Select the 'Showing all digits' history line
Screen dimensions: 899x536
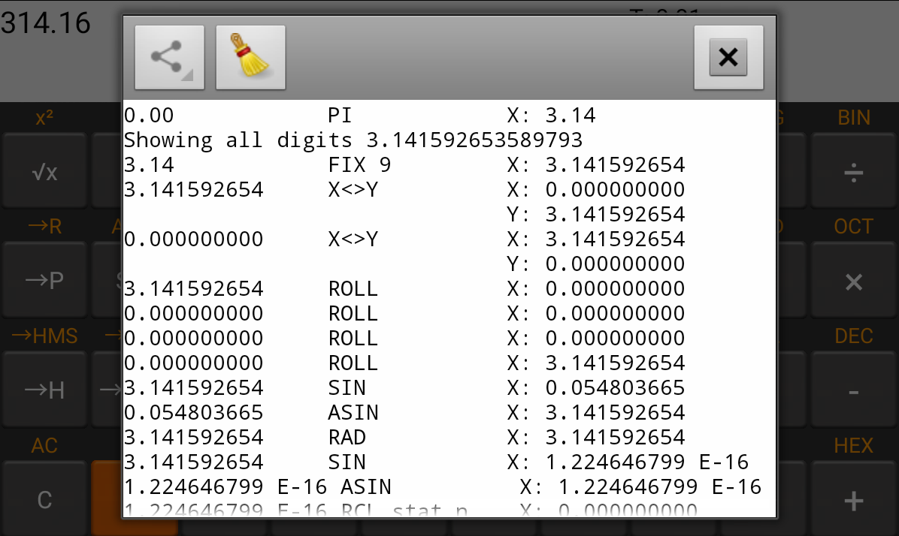coord(353,140)
